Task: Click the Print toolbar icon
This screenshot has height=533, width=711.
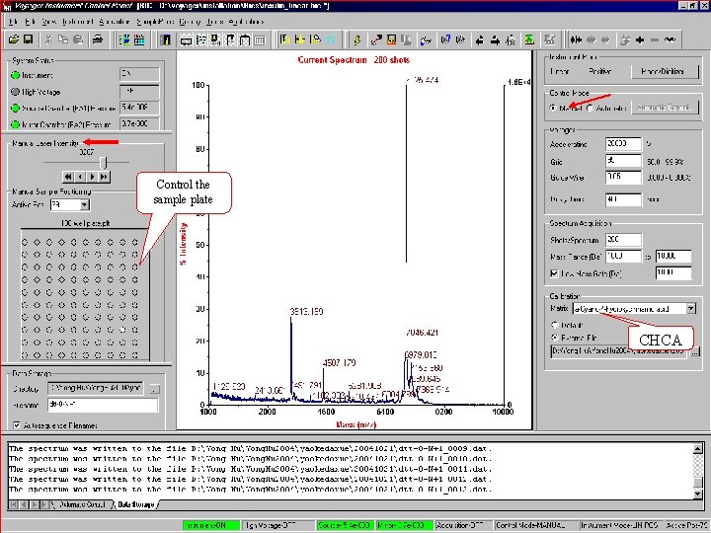Action: click(98, 39)
